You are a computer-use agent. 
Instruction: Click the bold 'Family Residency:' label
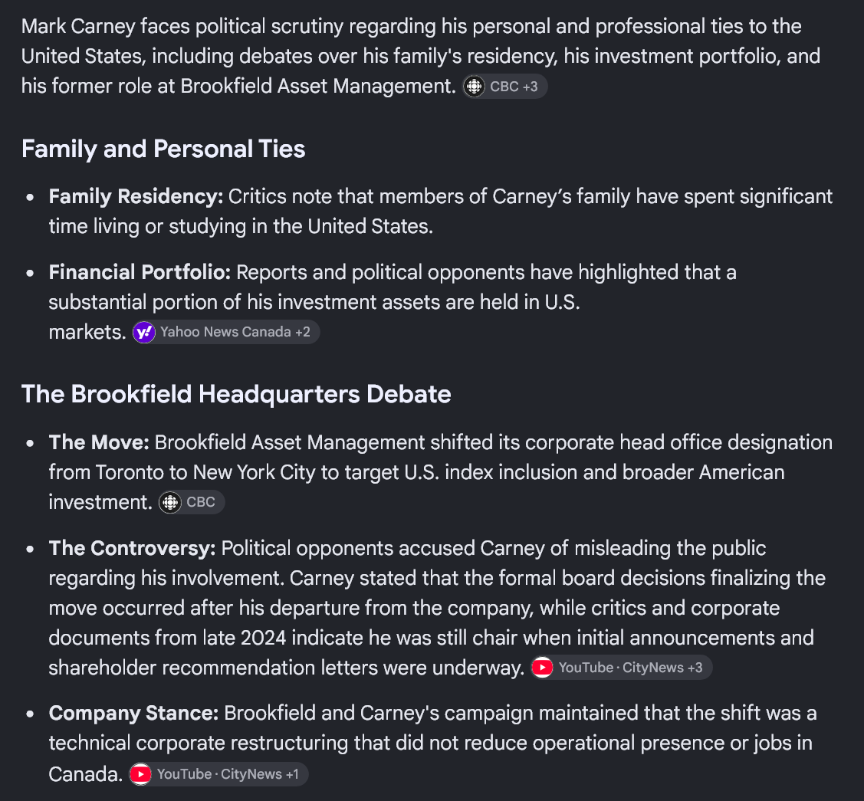136,197
